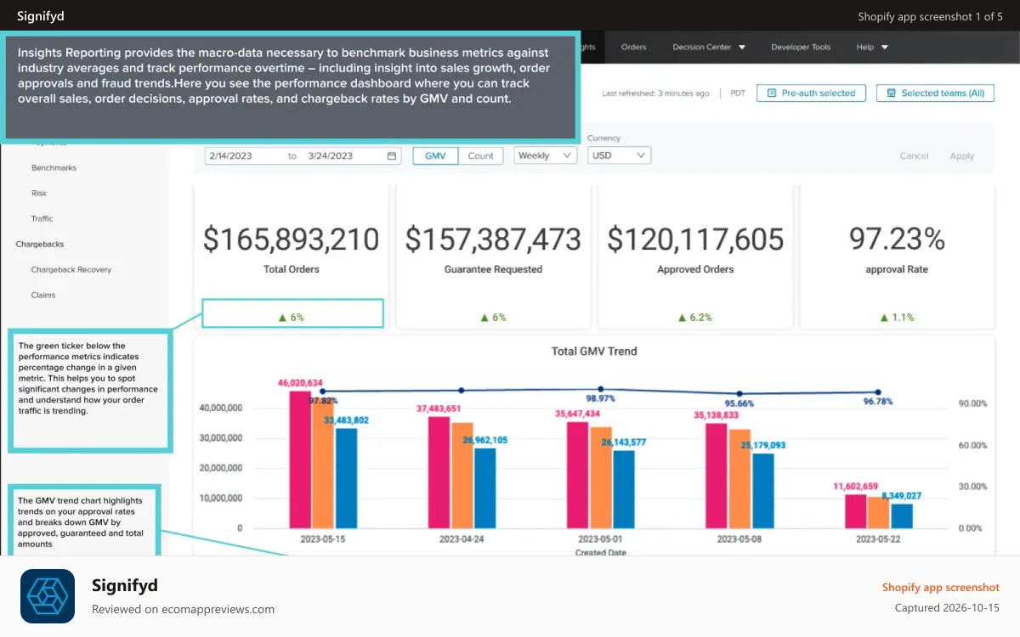This screenshot has width=1020, height=637.
Task: Open Claims in the sidebar
Action: (43, 296)
